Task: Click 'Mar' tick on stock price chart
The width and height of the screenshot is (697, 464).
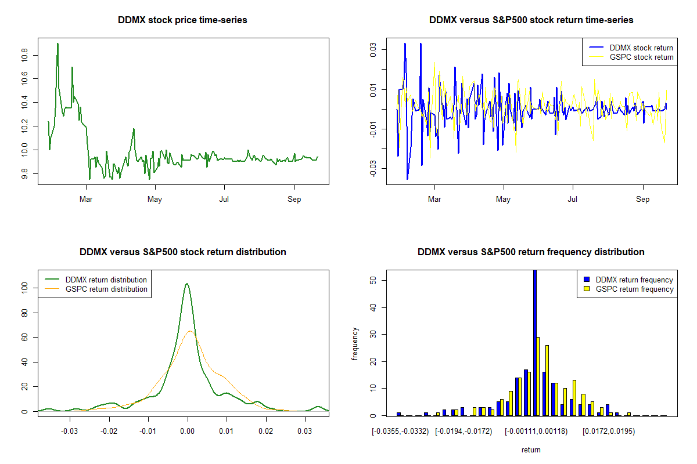Action: coord(86,199)
